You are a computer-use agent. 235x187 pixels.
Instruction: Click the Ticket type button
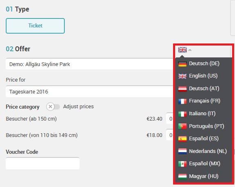point(35,26)
